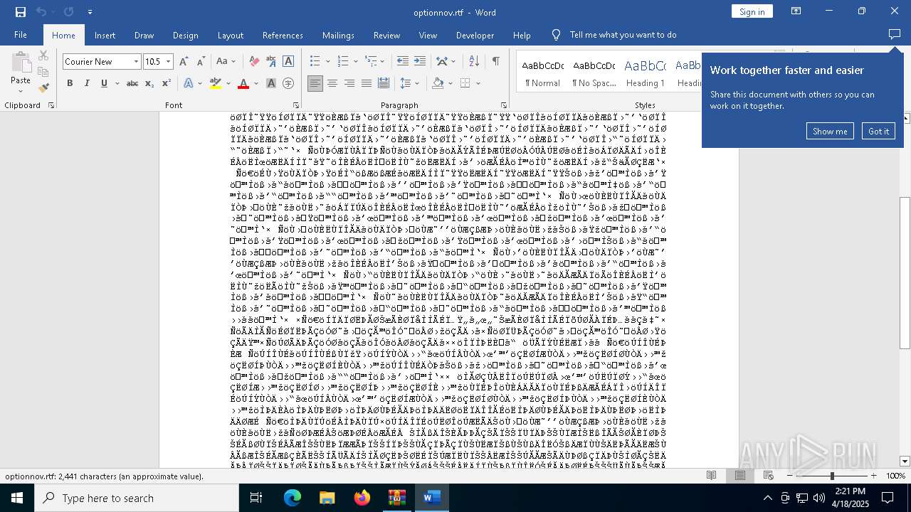Decrease paragraph indent

[x=403, y=62]
